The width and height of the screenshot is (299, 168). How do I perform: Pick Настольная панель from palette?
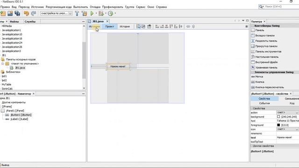click(267, 57)
